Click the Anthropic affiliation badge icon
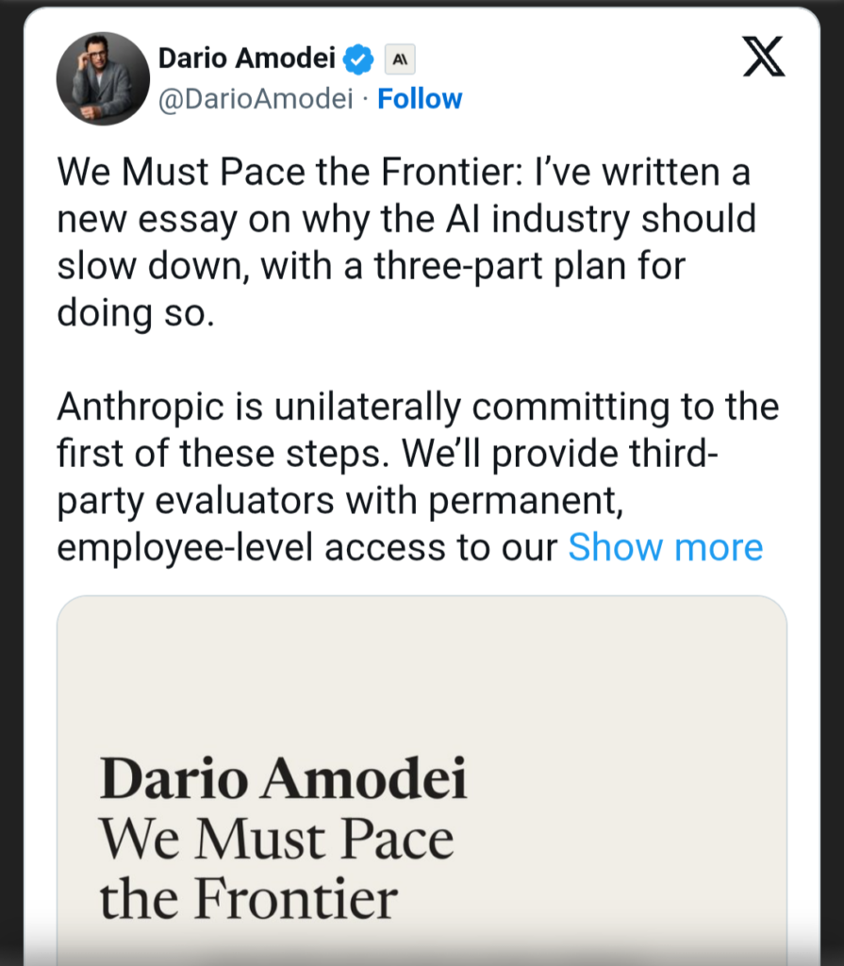The height and width of the screenshot is (966, 844). tap(400, 59)
